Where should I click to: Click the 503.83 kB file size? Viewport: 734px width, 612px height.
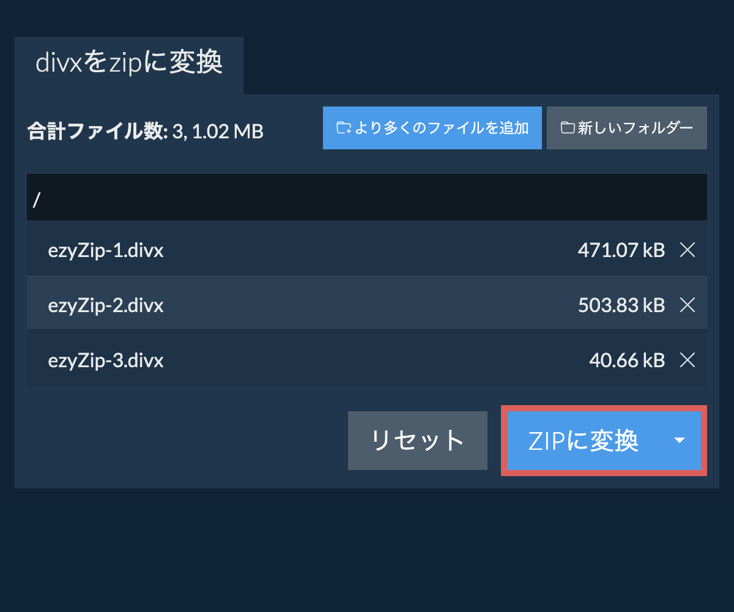tap(621, 305)
